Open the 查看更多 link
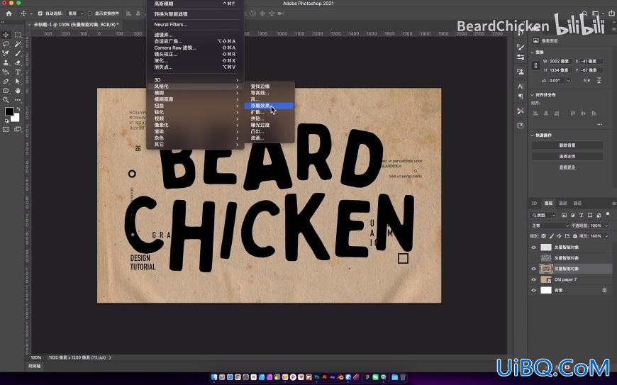The width and height of the screenshot is (617, 385). coord(567,167)
